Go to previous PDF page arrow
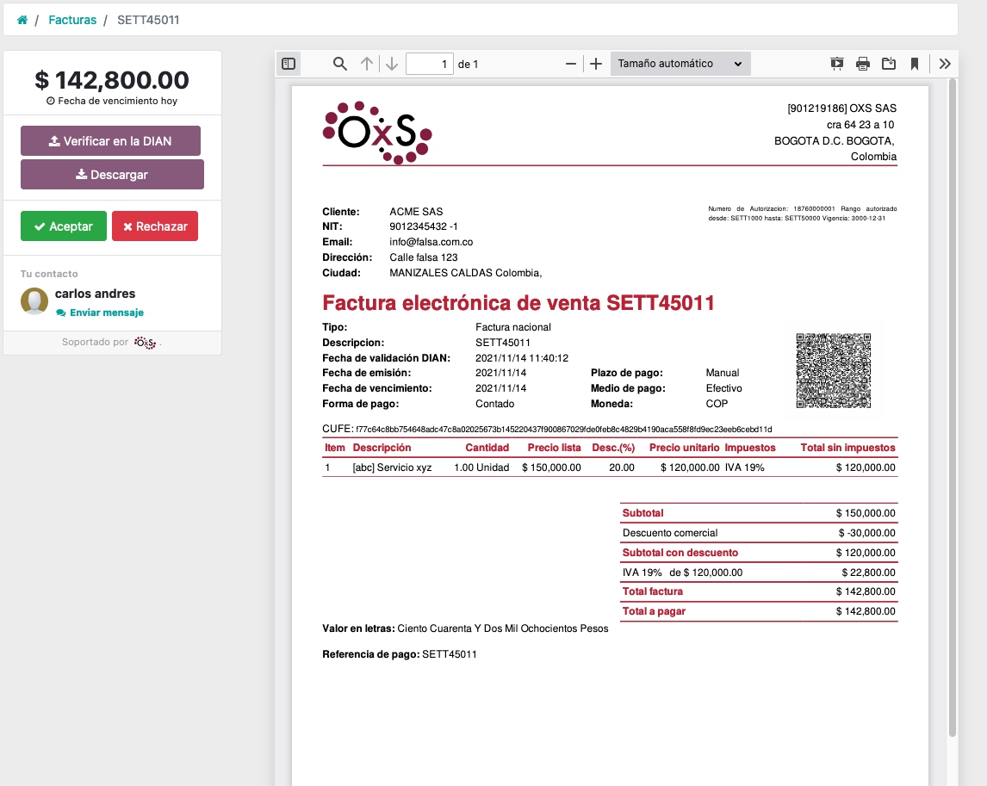This screenshot has width=987, height=786. pos(366,64)
